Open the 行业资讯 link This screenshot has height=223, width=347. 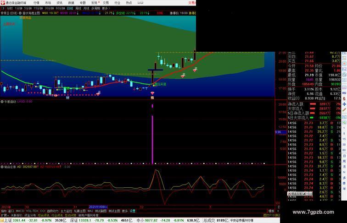(57, 215)
